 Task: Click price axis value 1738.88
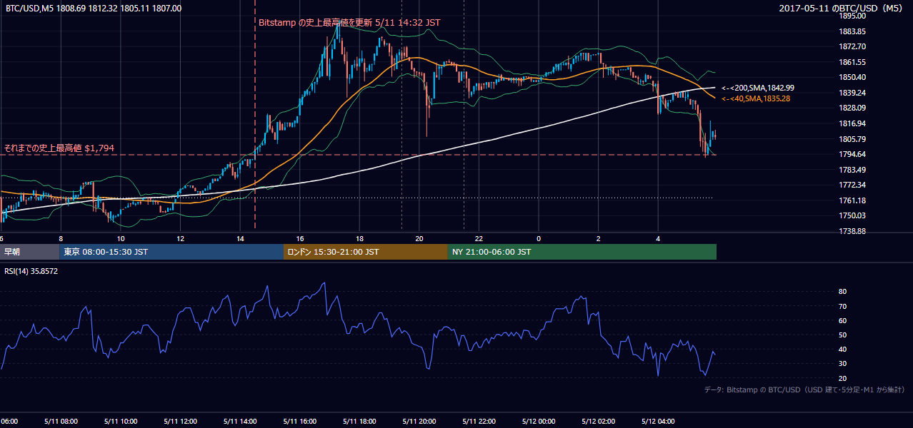click(x=853, y=231)
